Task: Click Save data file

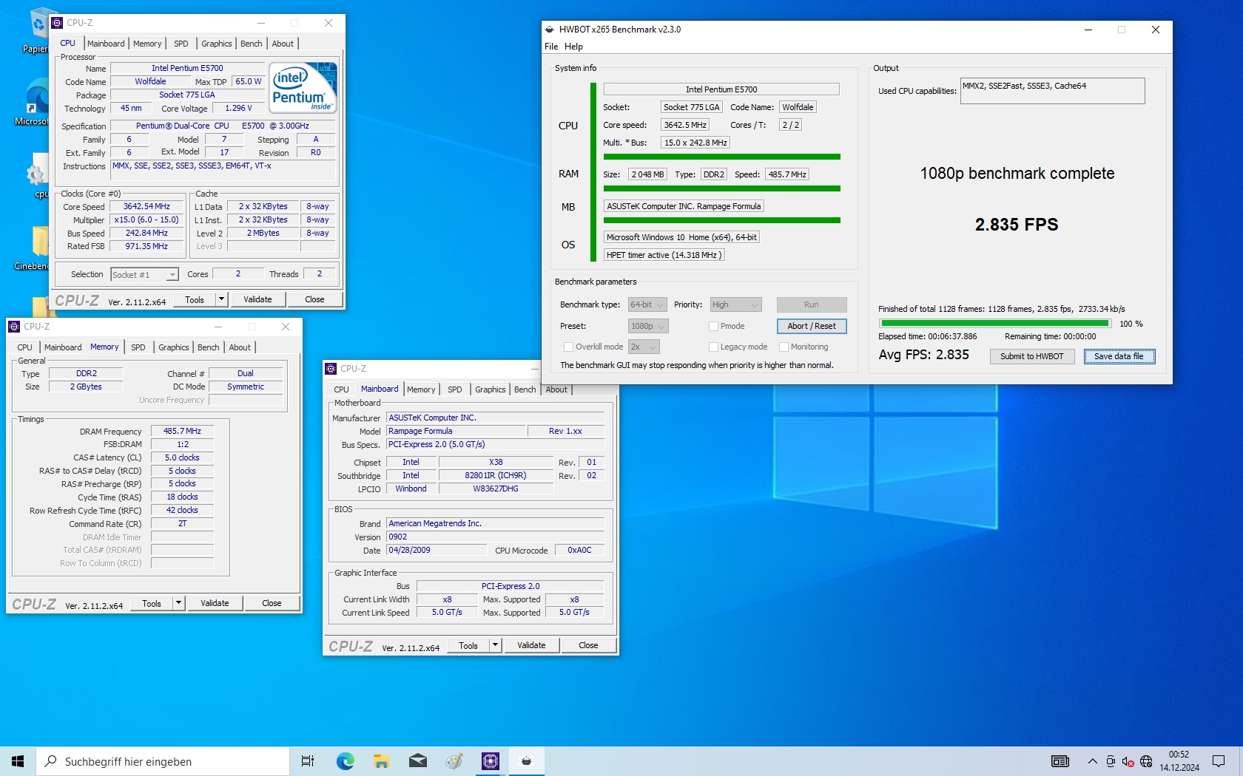Action: 1119,356
